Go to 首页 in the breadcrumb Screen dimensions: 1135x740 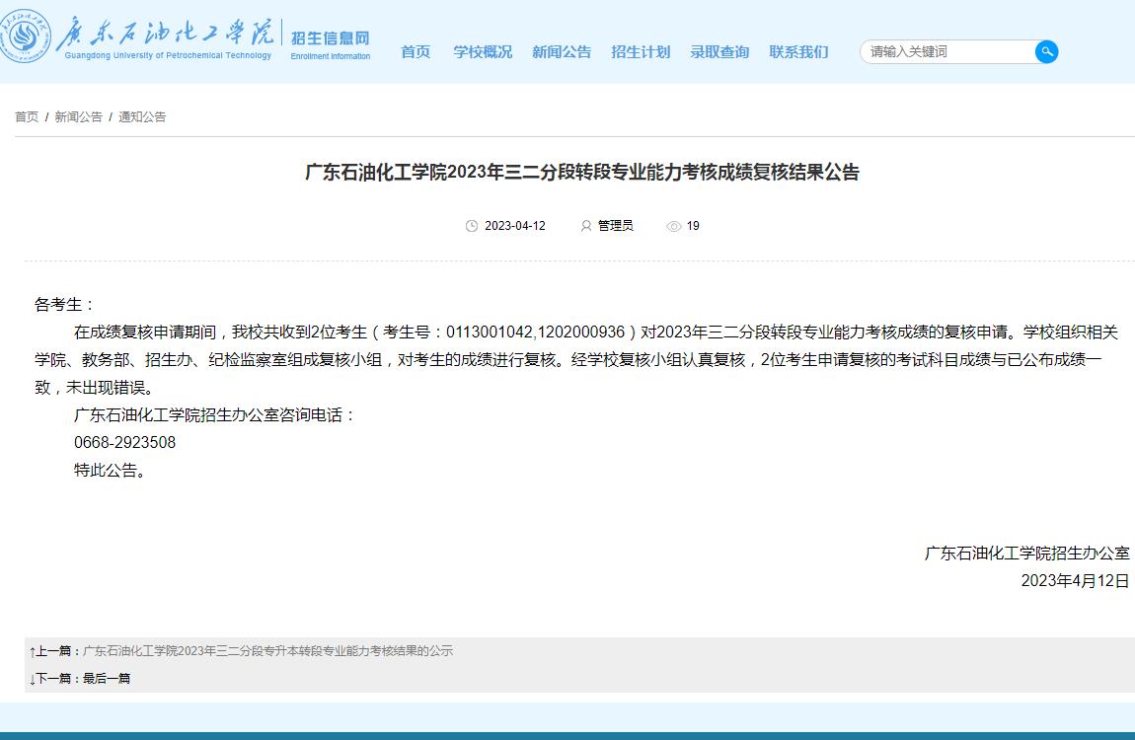(x=27, y=116)
